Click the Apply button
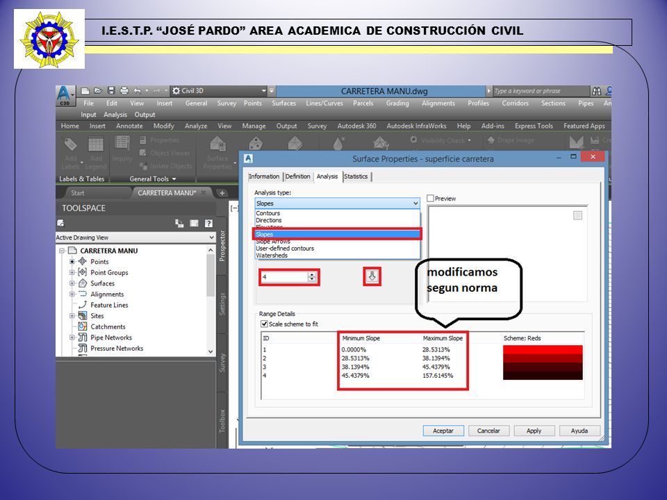Screen dimensions: 667x500 click(534, 431)
